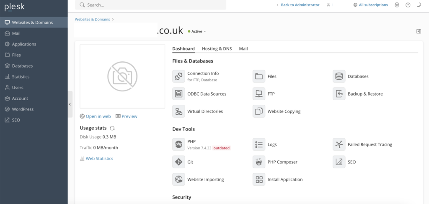Open Files in the sidebar

pos(34,55)
